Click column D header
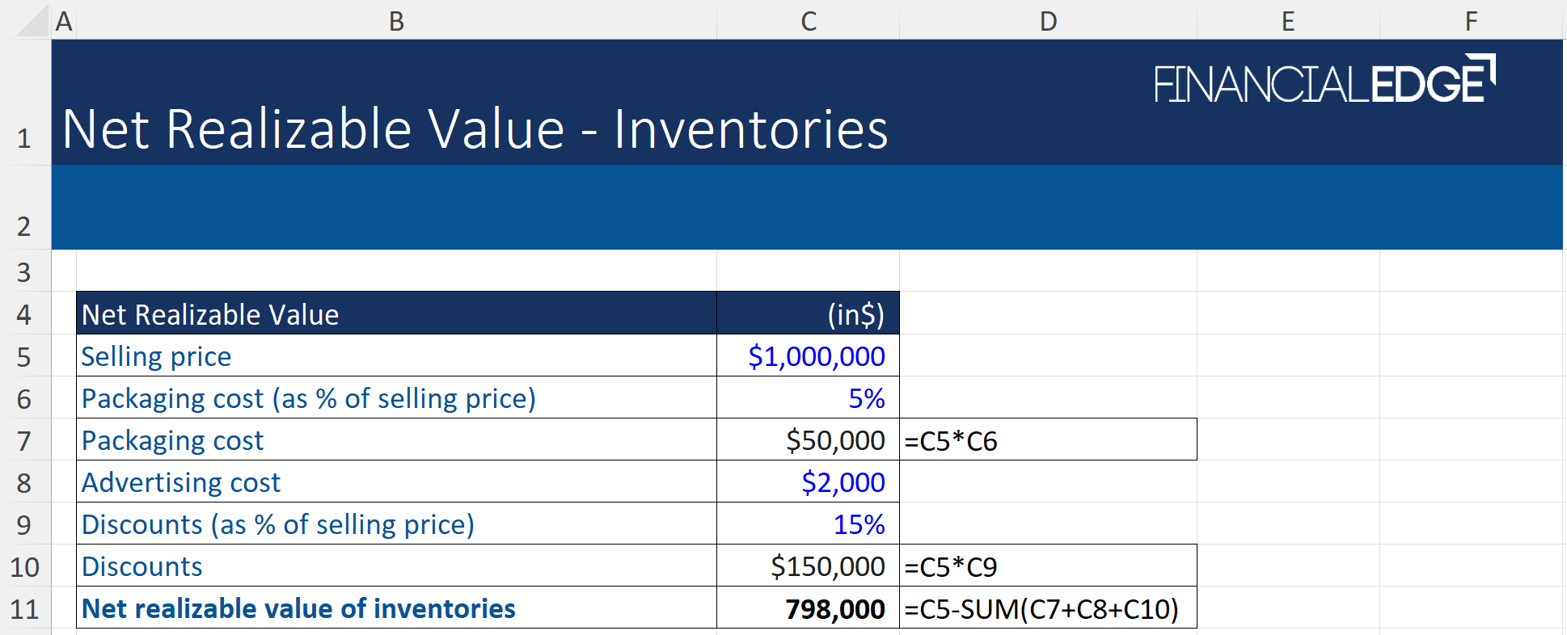Screen dimensions: 1567x635 pos(1048,21)
